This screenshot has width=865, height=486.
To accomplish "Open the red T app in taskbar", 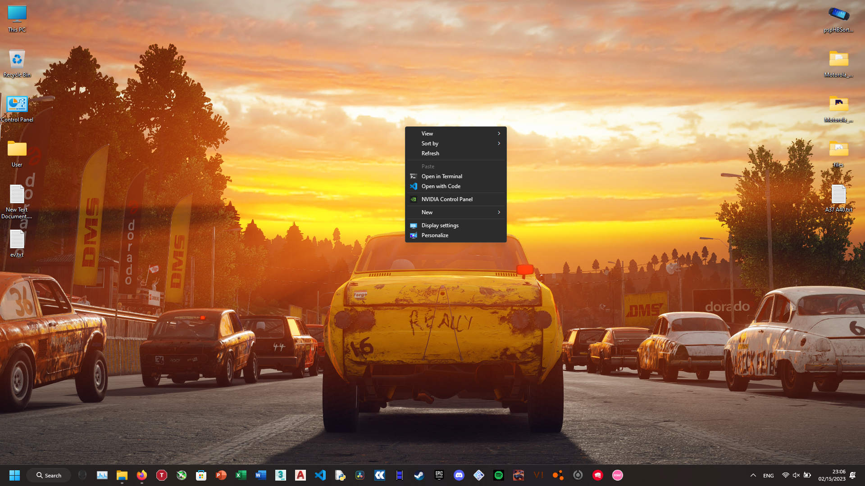I will [162, 475].
